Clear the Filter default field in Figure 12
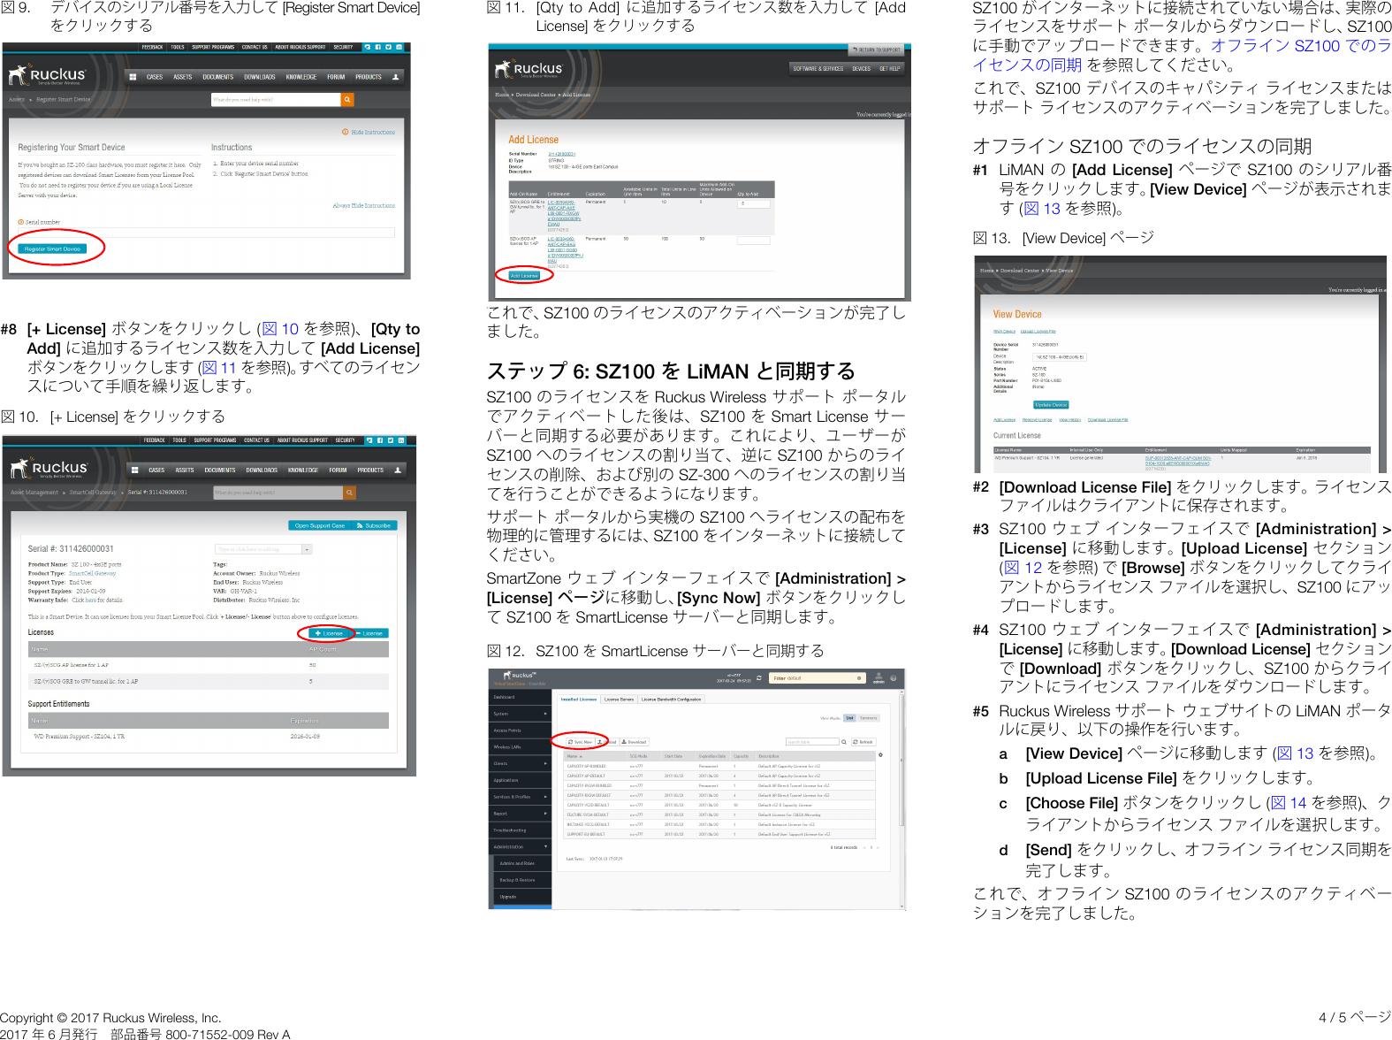Viewport: 1392px width, 1040px height. click(858, 678)
